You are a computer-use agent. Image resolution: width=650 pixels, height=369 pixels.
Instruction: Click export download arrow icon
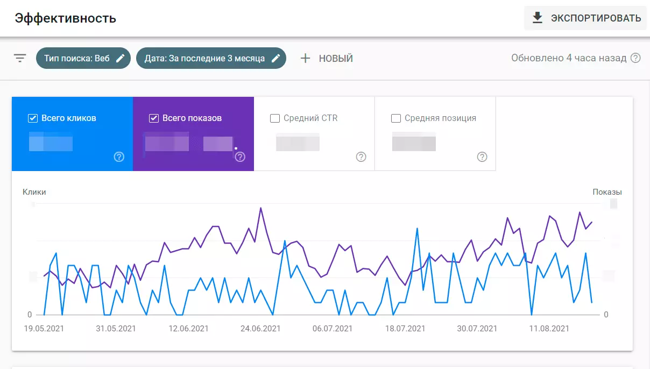[537, 18]
